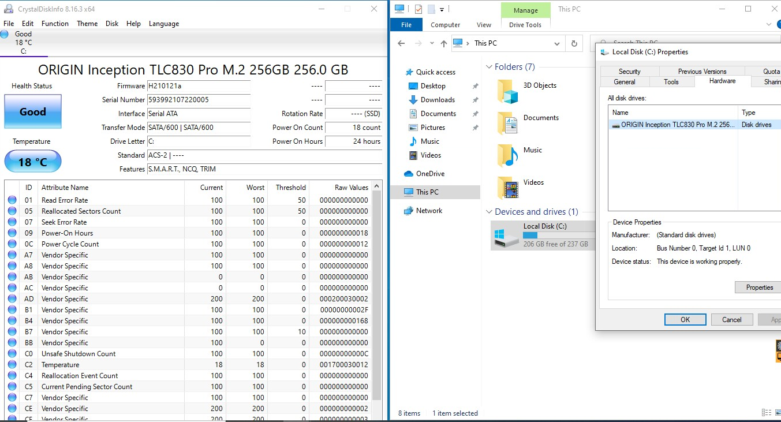This screenshot has width=781, height=422.
Task: Select the Current Pending Sector Count row
Action: click(x=188, y=387)
